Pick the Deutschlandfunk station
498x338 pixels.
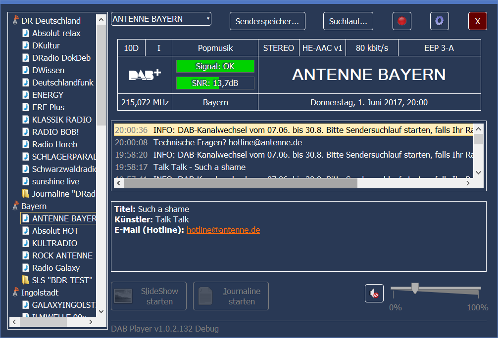(62, 83)
